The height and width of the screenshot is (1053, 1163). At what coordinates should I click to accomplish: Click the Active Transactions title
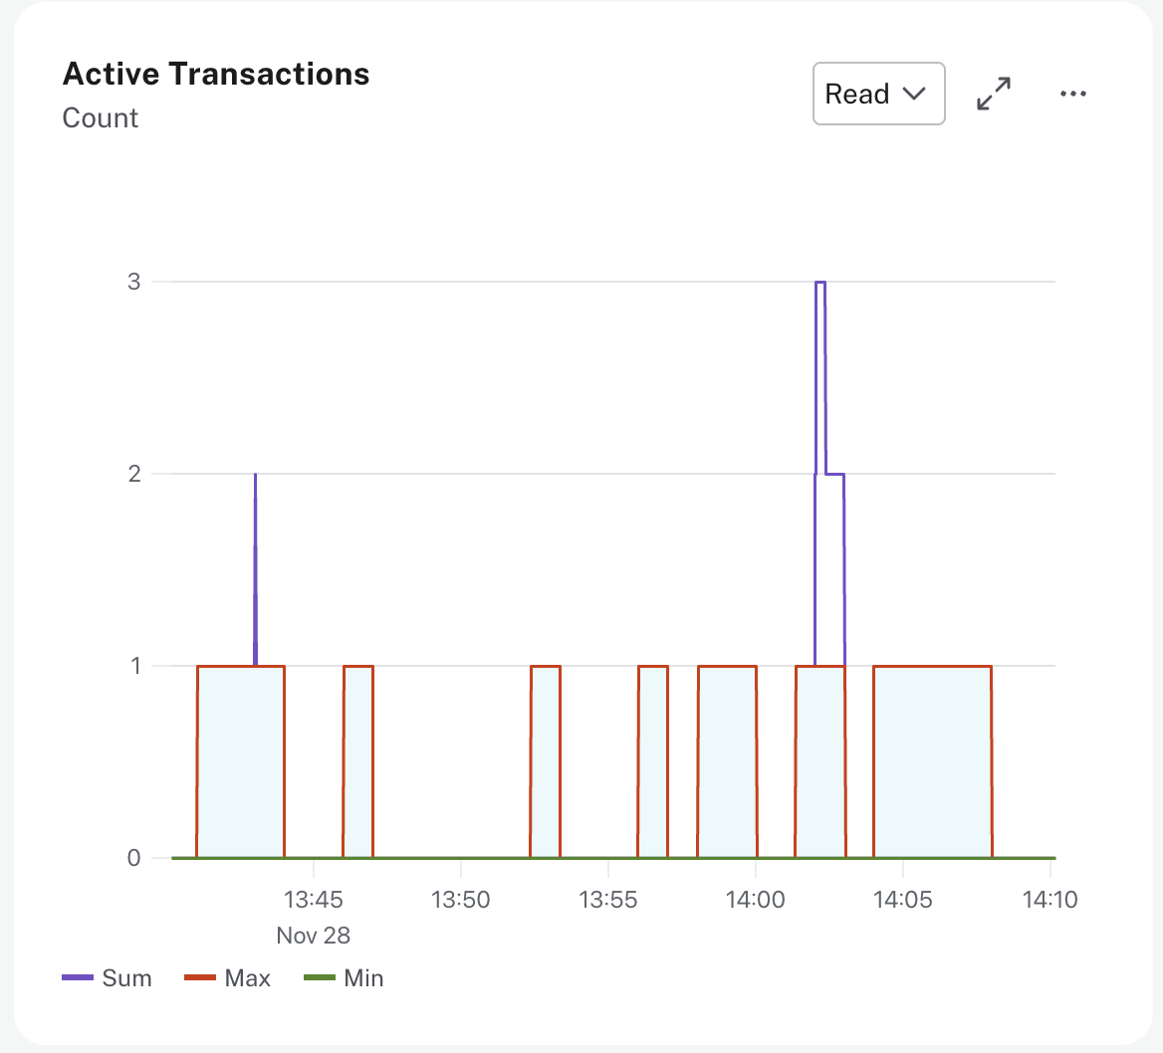[x=215, y=72]
